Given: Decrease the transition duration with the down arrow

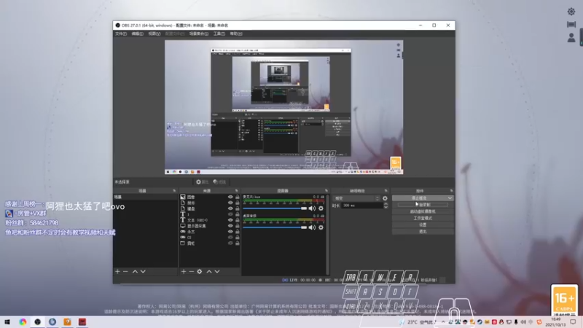Looking at the screenshot, I should coord(386,207).
